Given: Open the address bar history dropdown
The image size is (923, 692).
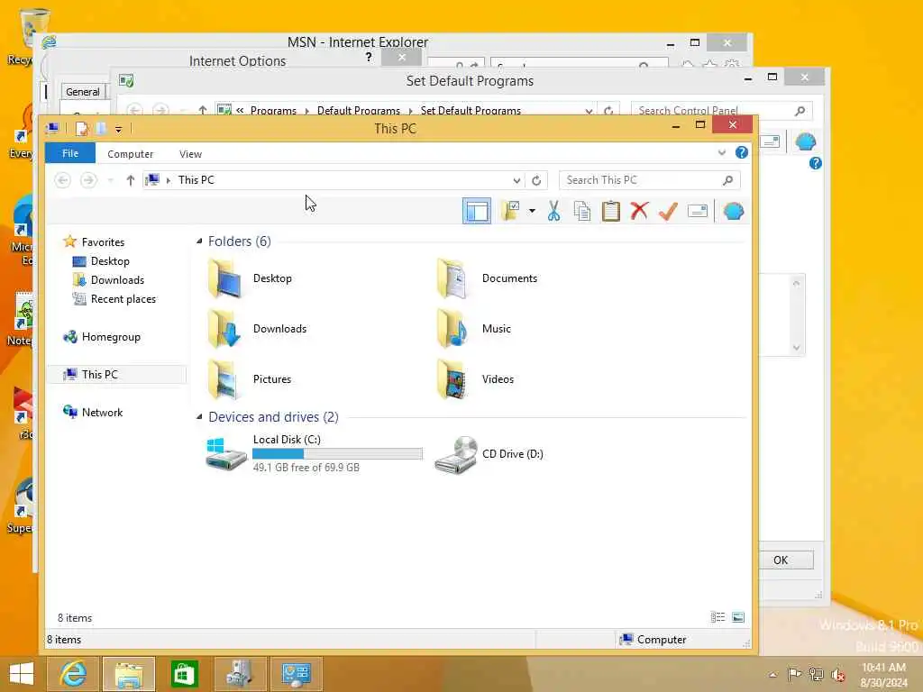Looking at the screenshot, I should pos(516,180).
